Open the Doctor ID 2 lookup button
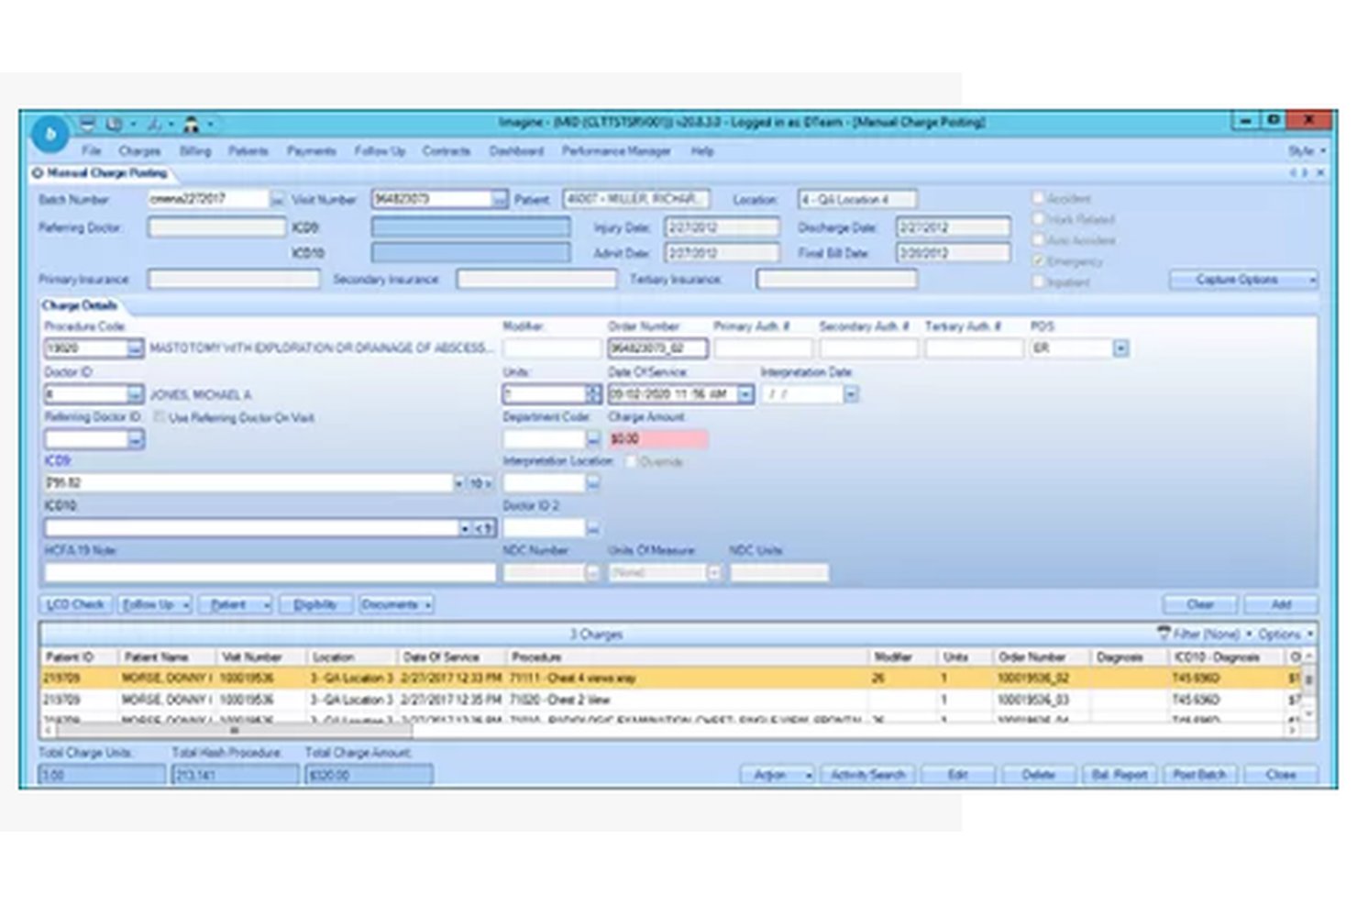 point(593,528)
